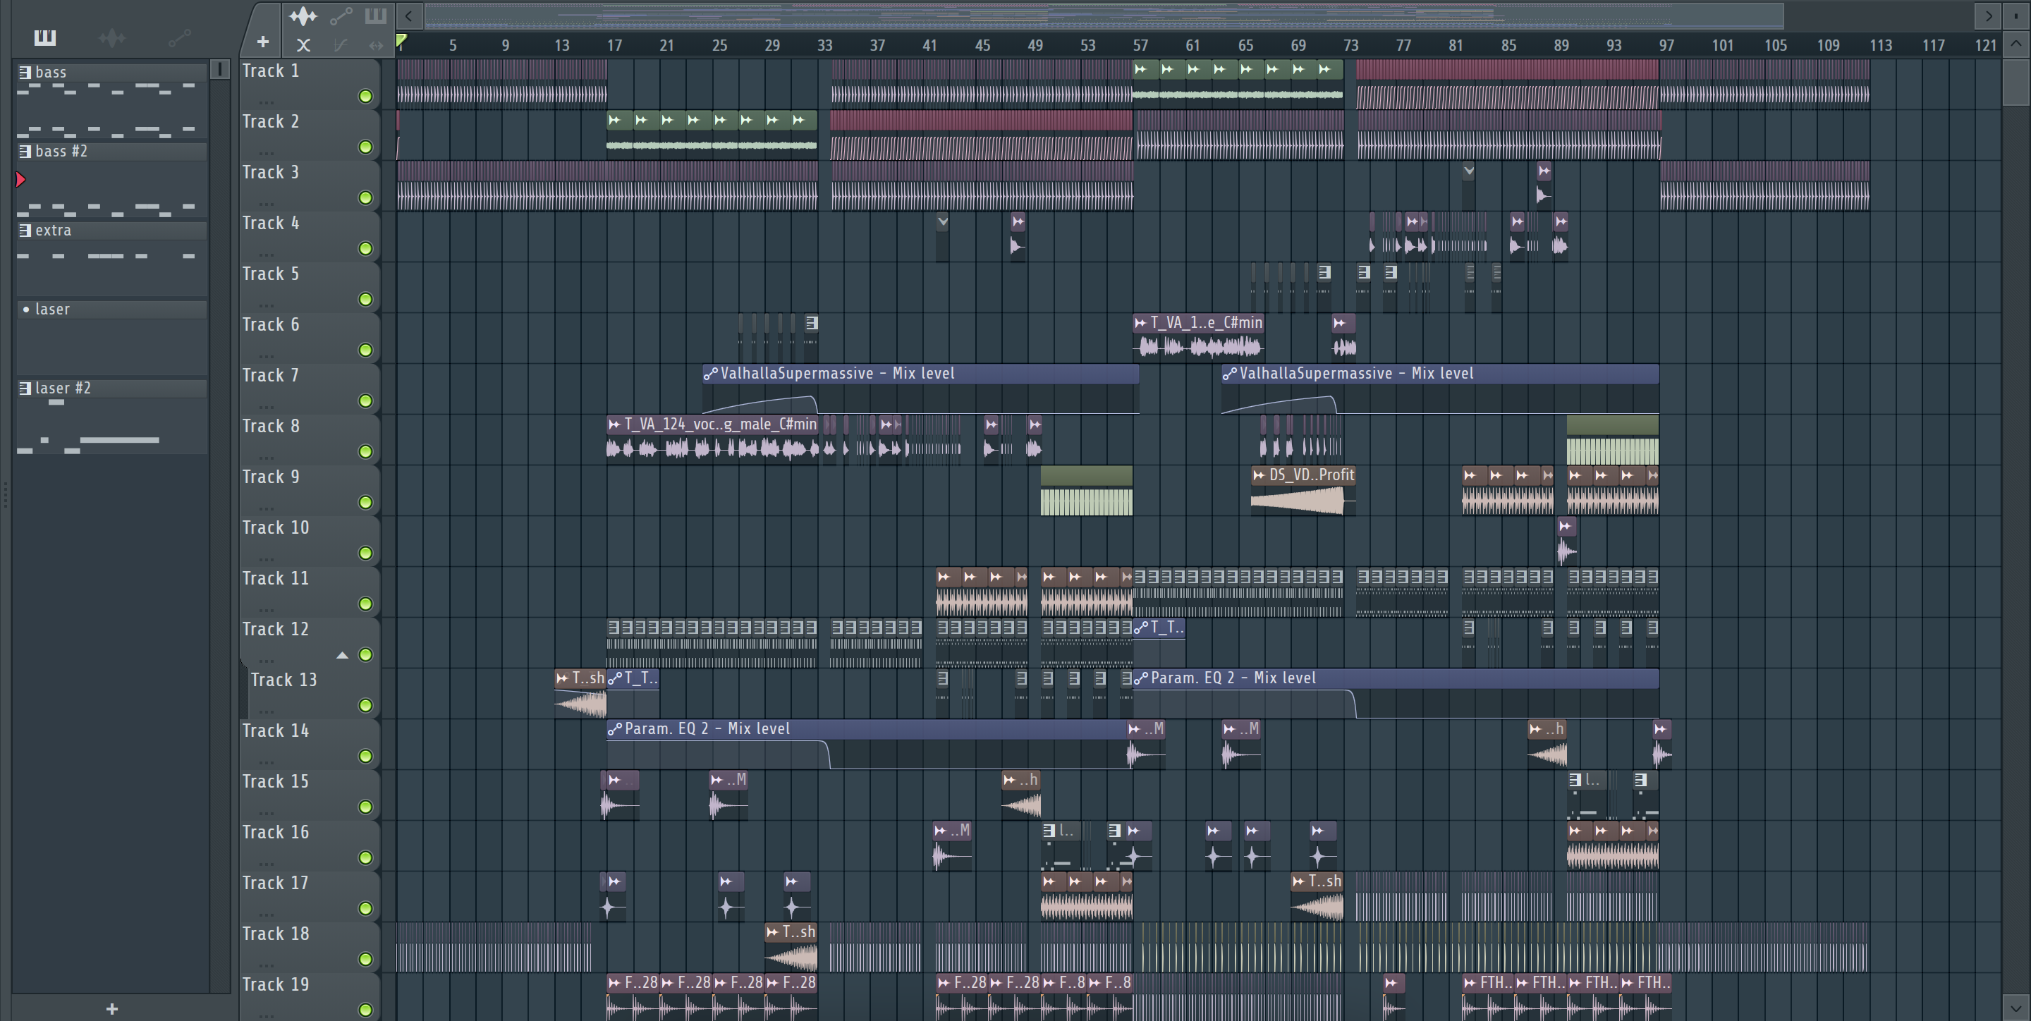Mute Track 9 with its green LED
Viewport: 2031px width, 1021px height.
point(365,502)
